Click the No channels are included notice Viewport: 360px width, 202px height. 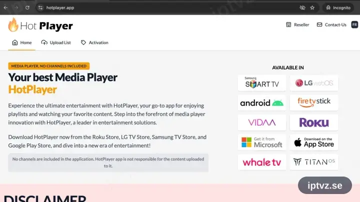coord(108,163)
